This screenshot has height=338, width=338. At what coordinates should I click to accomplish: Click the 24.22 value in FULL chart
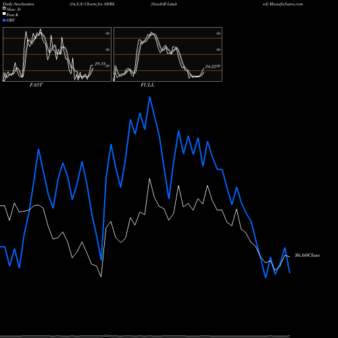point(211,67)
